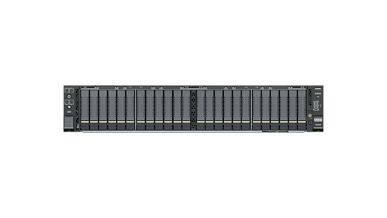
Task: Click the second USB port below the top one
Action: pos(318,94)
